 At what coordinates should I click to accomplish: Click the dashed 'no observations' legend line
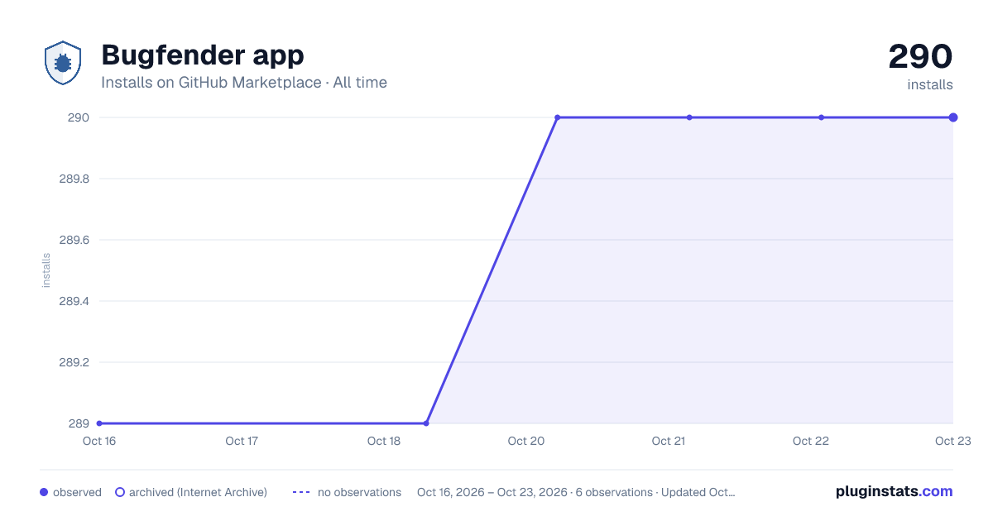click(301, 492)
